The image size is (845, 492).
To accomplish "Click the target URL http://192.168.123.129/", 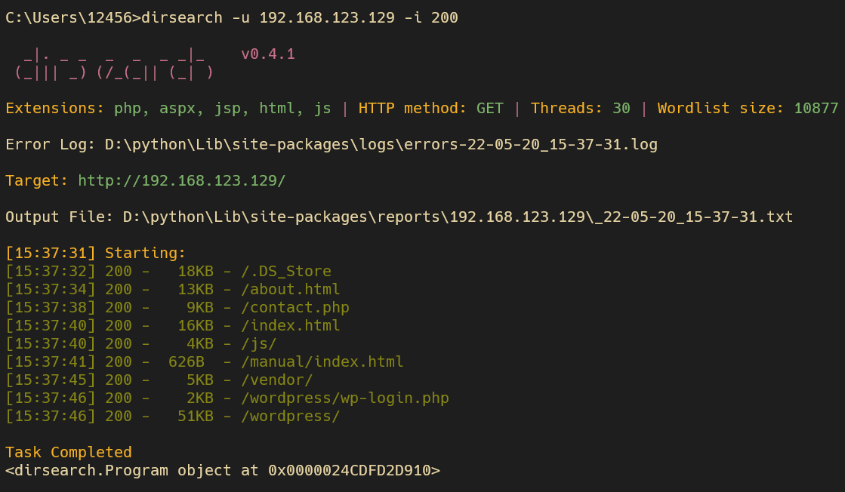I will (x=181, y=180).
